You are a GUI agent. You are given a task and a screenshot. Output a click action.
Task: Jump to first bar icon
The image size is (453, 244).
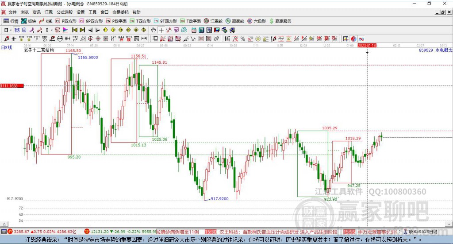(74, 30)
